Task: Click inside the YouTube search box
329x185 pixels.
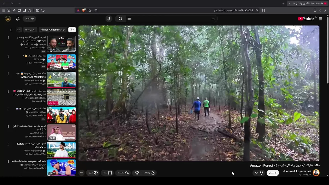Action: pyautogui.click(x=172, y=18)
